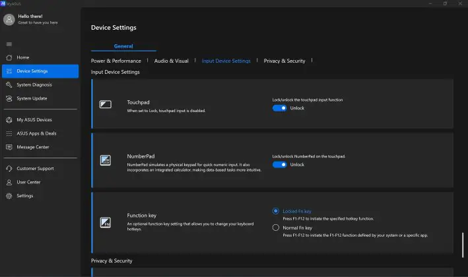Open System Update page
This screenshot has width=468, height=277.
(x=40, y=98)
